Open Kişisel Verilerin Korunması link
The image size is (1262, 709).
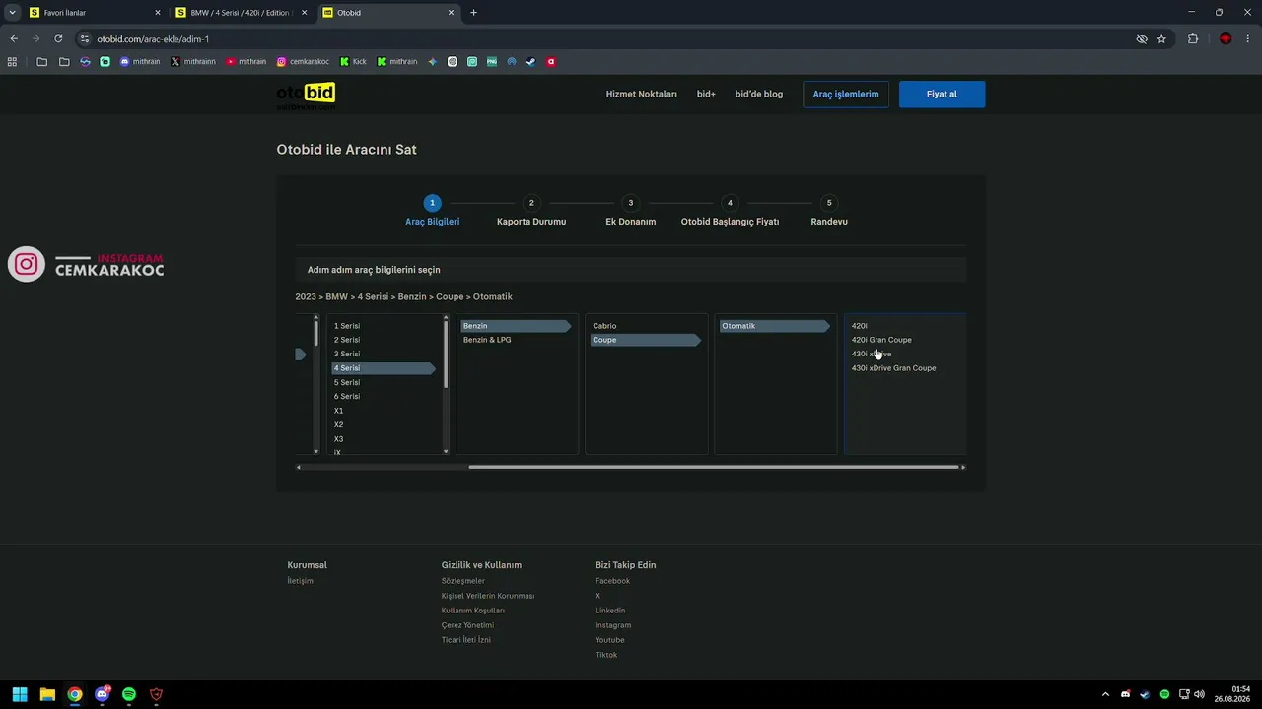[488, 596]
